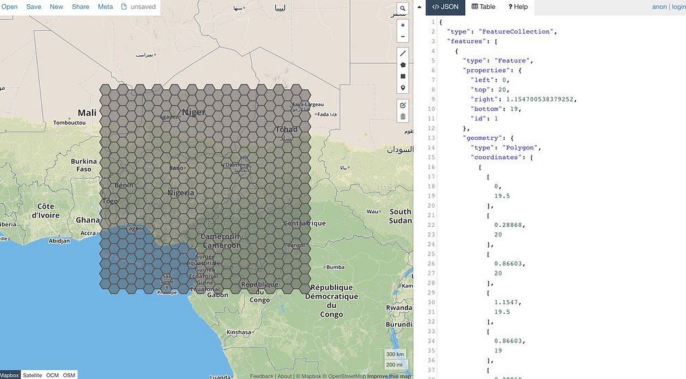This screenshot has width=686, height=379.
Task: Click the Nigeria label on map
Action: (x=180, y=193)
